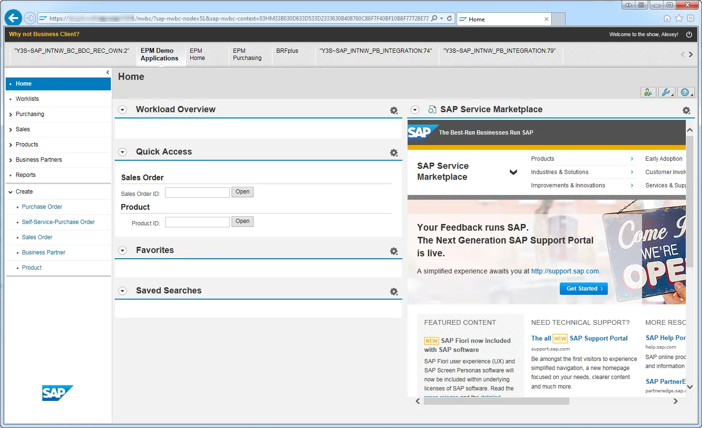Open the Self-Service-Purchase Order link
The image size is (702, 428).
point(58,222)
